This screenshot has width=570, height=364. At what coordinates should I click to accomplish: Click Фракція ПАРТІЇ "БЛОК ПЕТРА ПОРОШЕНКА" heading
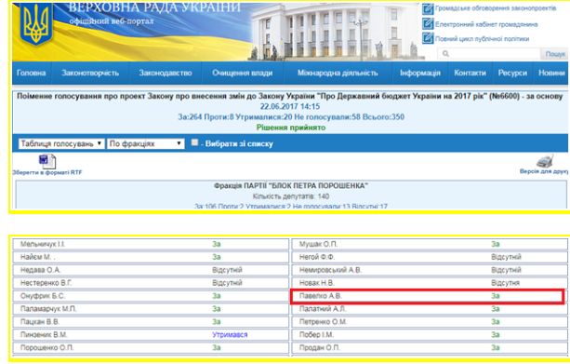[x=291, y=185]
